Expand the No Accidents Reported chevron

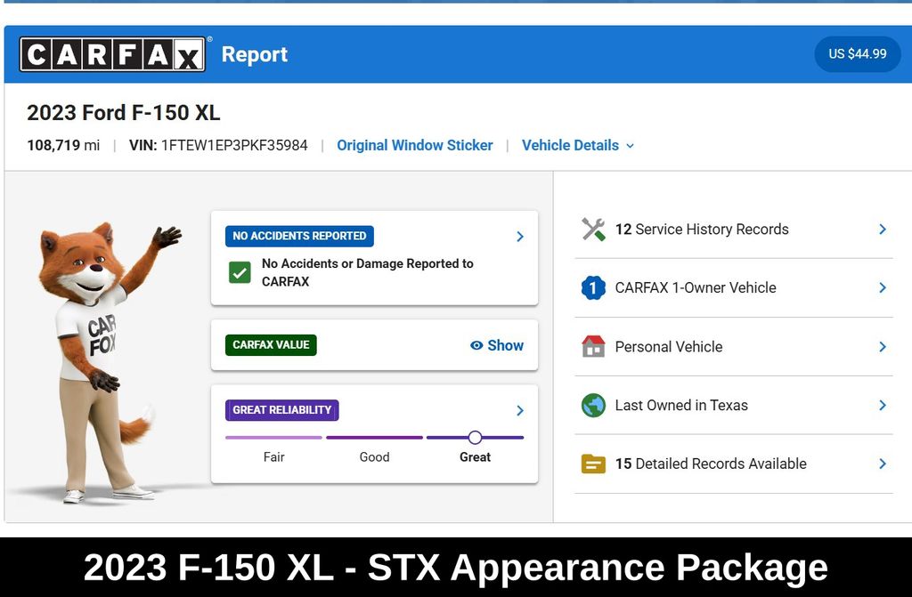tap(520, 236)
